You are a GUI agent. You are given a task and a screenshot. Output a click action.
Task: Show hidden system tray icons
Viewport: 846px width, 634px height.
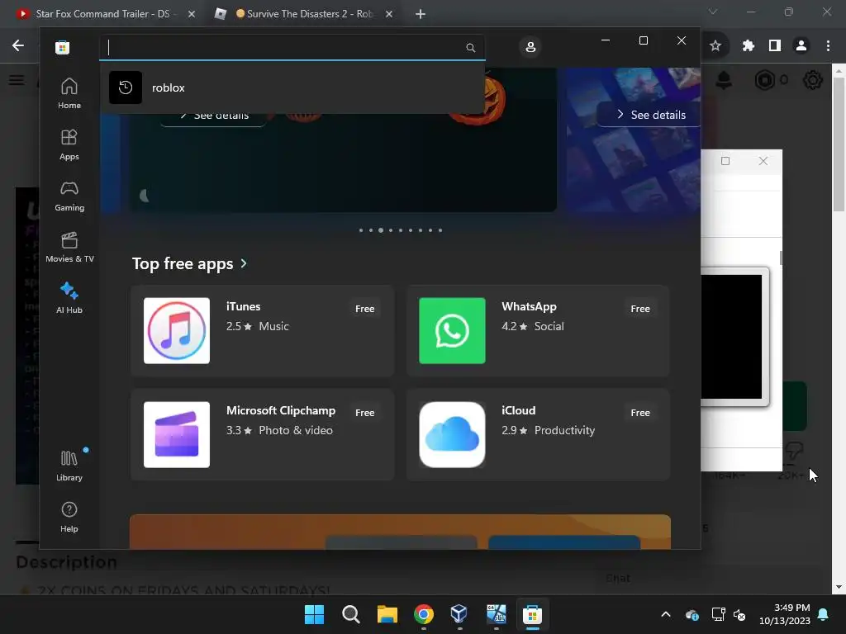[666, 614]
